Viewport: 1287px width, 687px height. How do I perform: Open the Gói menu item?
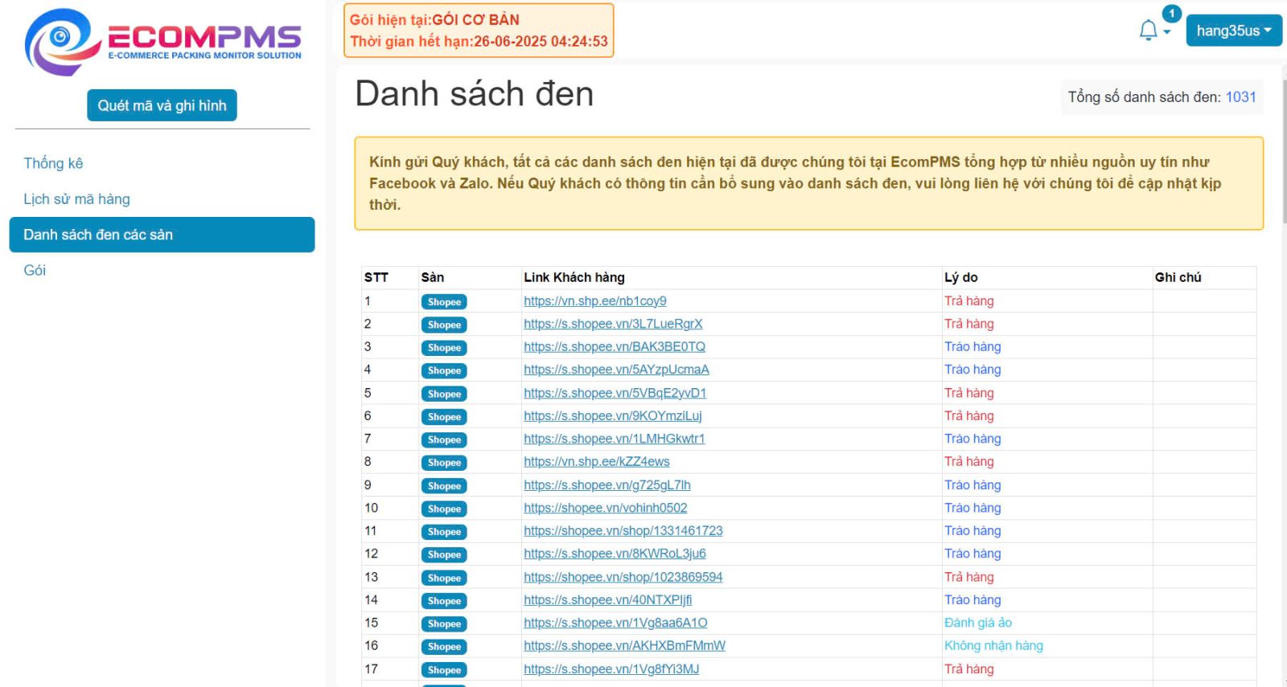[35, 270]
